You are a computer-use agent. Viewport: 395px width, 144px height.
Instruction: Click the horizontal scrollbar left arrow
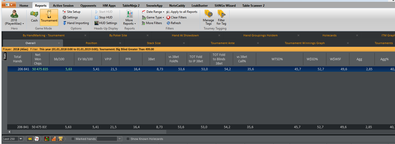point(9,132)
